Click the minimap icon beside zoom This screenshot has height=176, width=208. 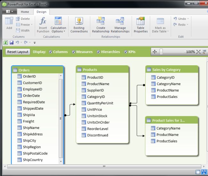click(x=204, y=52)
